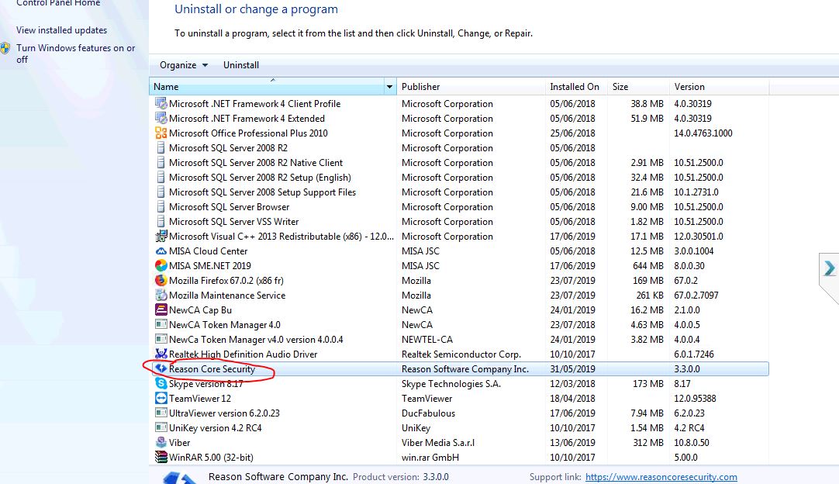
Task: Select Microsoft SQL Server 2008 Setup Support Files
Action: [x=262, y=192]
